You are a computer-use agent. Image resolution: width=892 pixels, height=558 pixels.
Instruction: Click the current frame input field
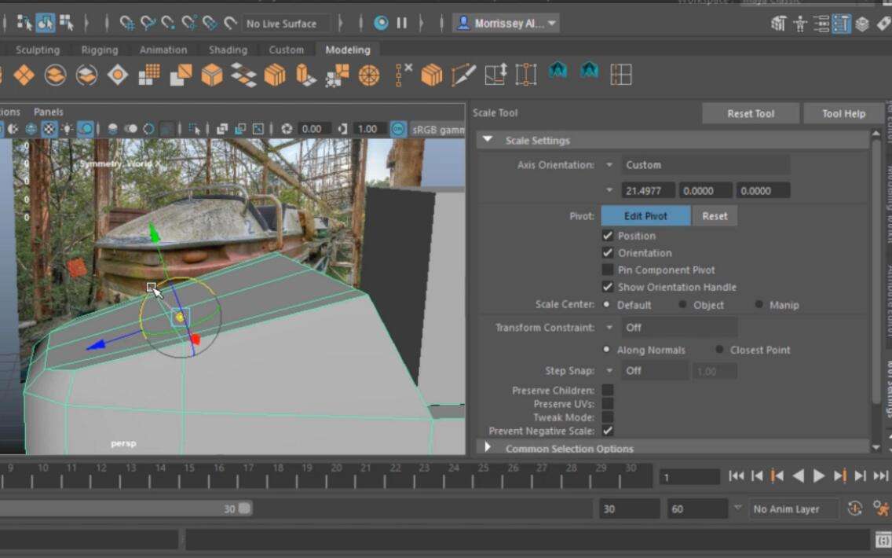(689, 476)
